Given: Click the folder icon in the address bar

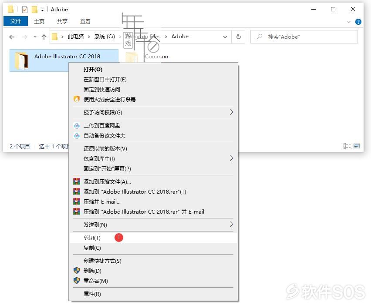Looking at the screenshot, I should click(x=55, y=37).
